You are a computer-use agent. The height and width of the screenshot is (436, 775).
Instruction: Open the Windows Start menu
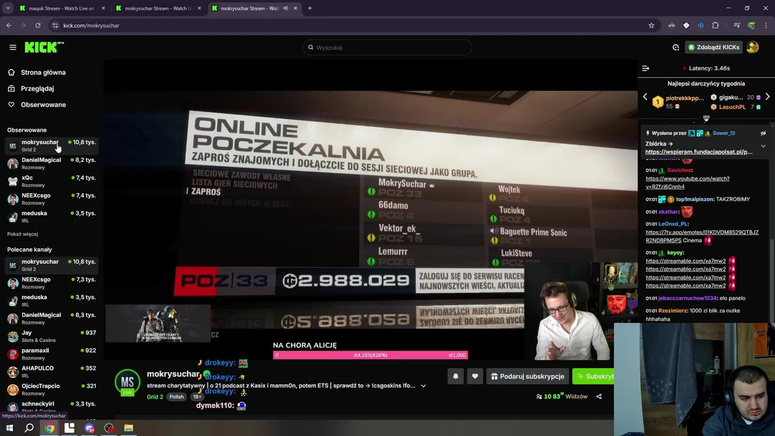[x=9, y=429]
